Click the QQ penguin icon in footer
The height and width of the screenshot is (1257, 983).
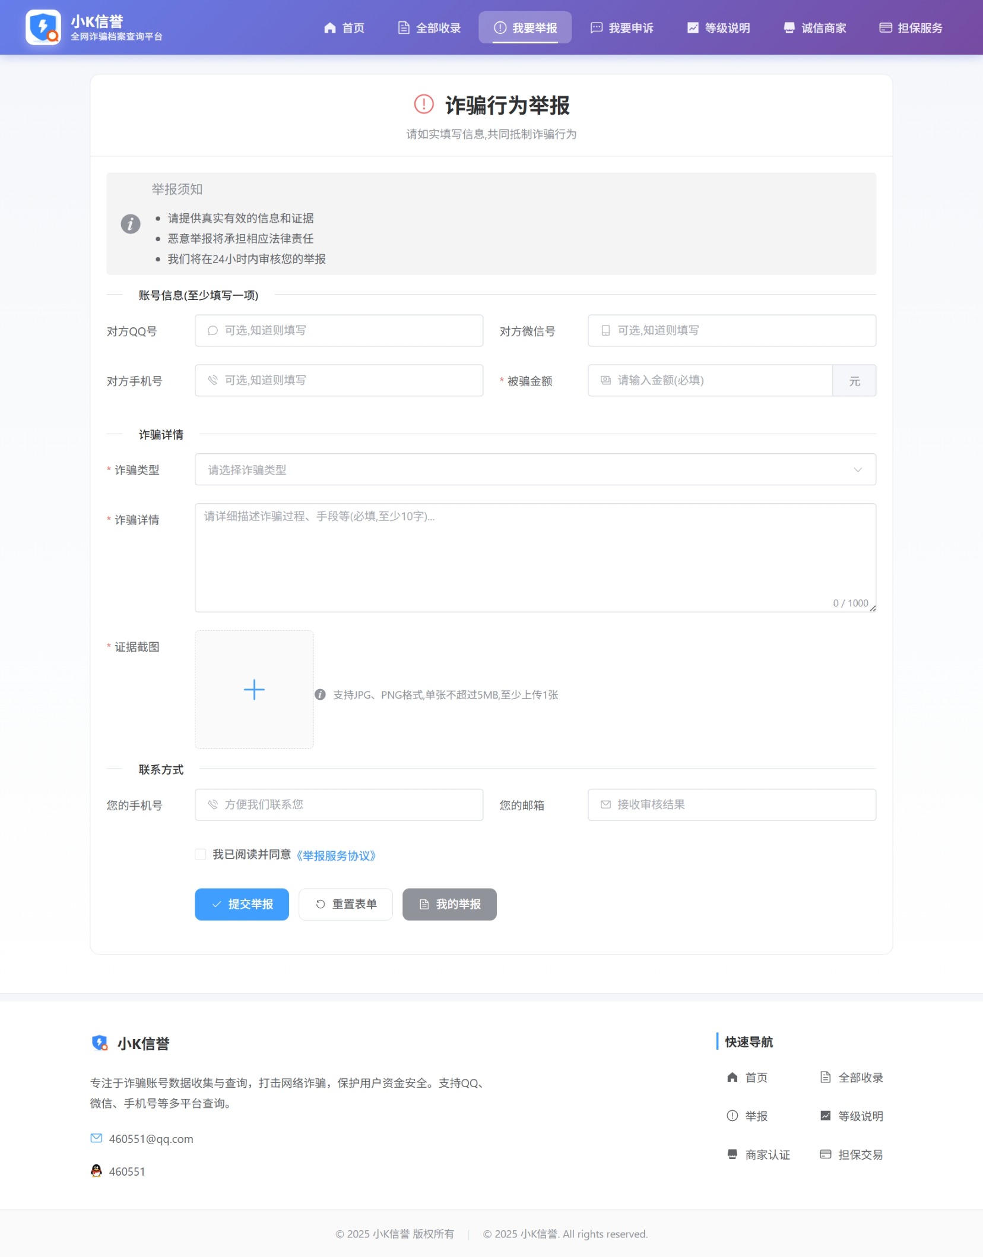pos(97,1171)
